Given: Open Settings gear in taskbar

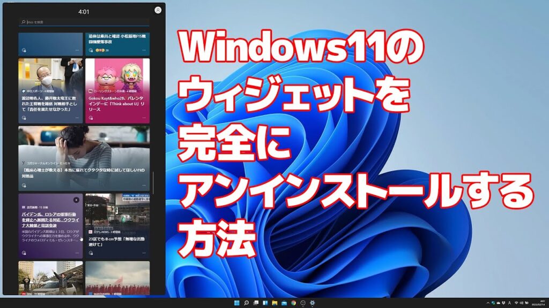Looking at the screenshot, I should [x=313, y=303].
